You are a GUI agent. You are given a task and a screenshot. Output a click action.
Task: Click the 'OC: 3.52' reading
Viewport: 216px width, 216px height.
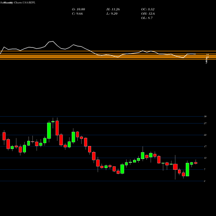pos(148,10)
